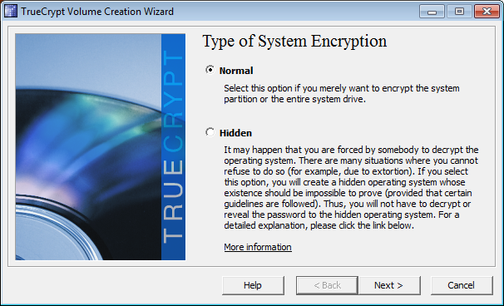This screenshot has width=504, height=306.
Task: Click the window title bar text
Action: click(x=97, y=12)
